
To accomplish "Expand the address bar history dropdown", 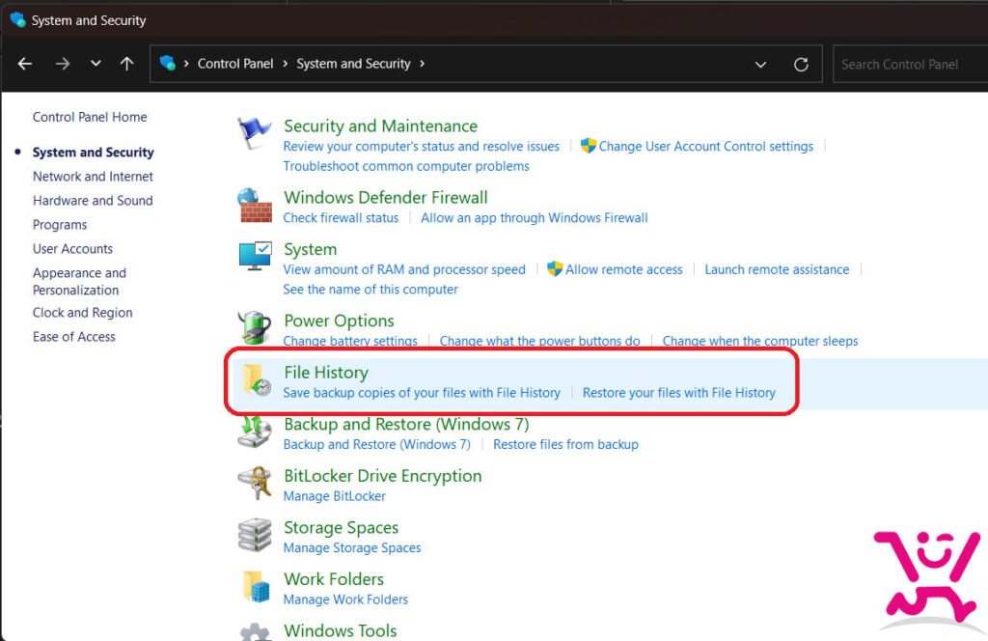I will pos(760,65).
